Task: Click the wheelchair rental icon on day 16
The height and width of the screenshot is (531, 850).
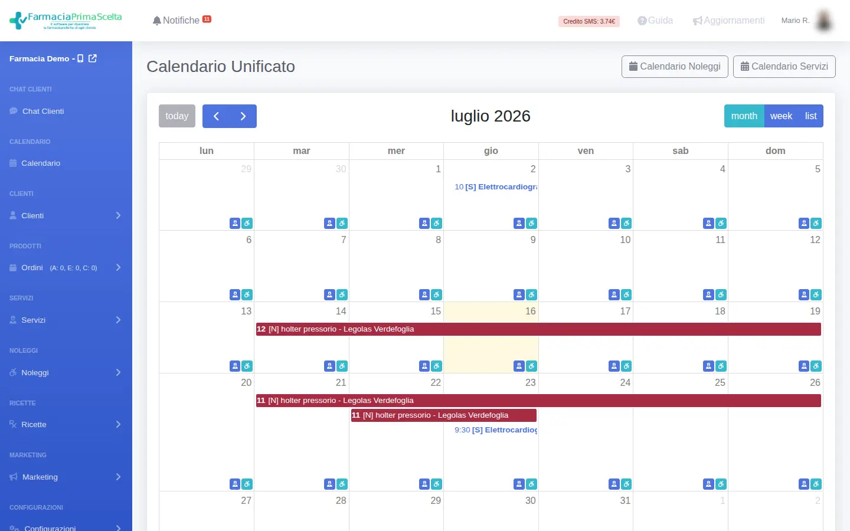Action: [x=531, y=366]
